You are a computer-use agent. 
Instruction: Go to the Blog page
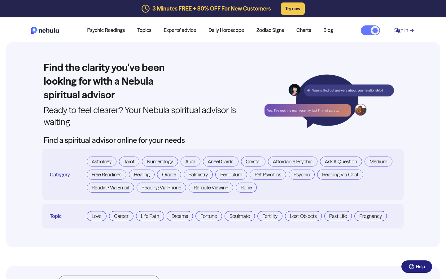tap(328, 30)
